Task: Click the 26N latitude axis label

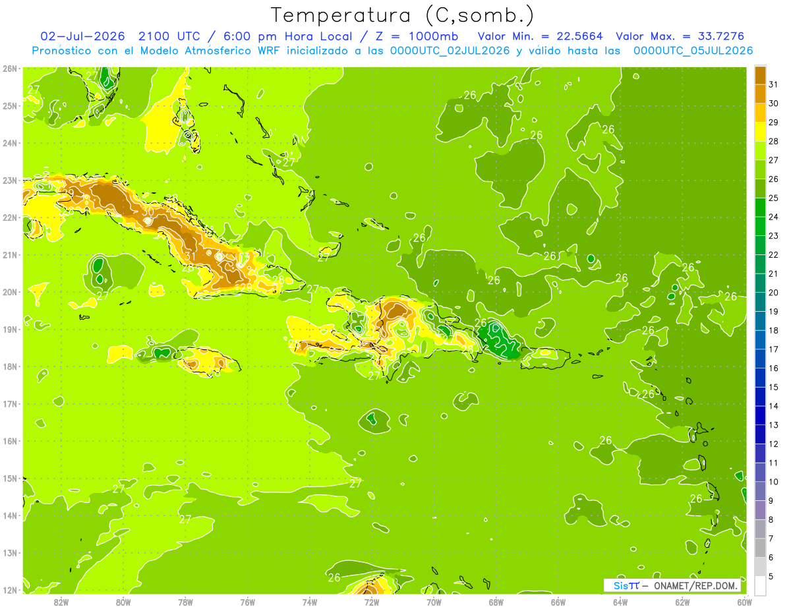Action: (x=10, y=68)
